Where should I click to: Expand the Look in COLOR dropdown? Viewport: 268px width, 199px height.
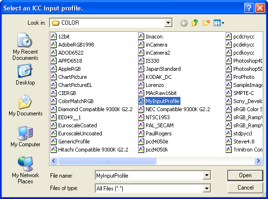[x=168, y=23]
